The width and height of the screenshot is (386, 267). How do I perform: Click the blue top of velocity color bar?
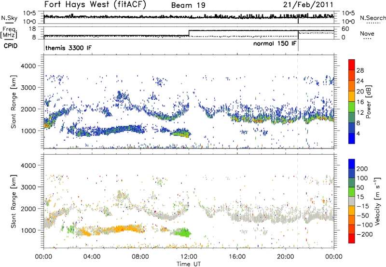[352, 163]
